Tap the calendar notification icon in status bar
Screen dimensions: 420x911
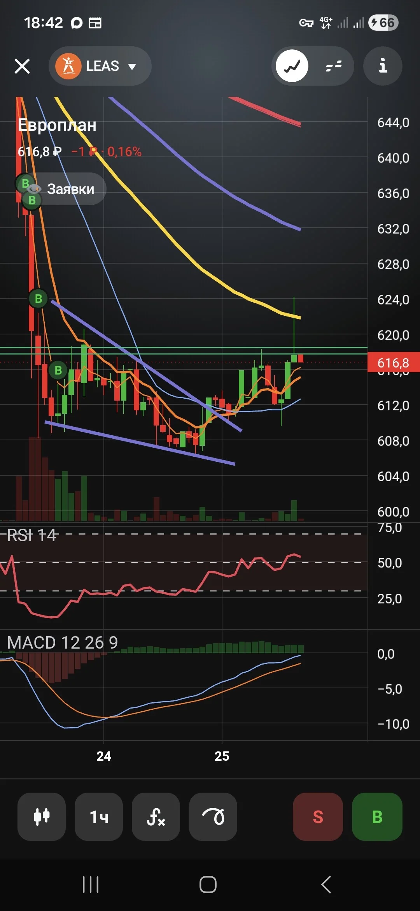click(95, 23)
